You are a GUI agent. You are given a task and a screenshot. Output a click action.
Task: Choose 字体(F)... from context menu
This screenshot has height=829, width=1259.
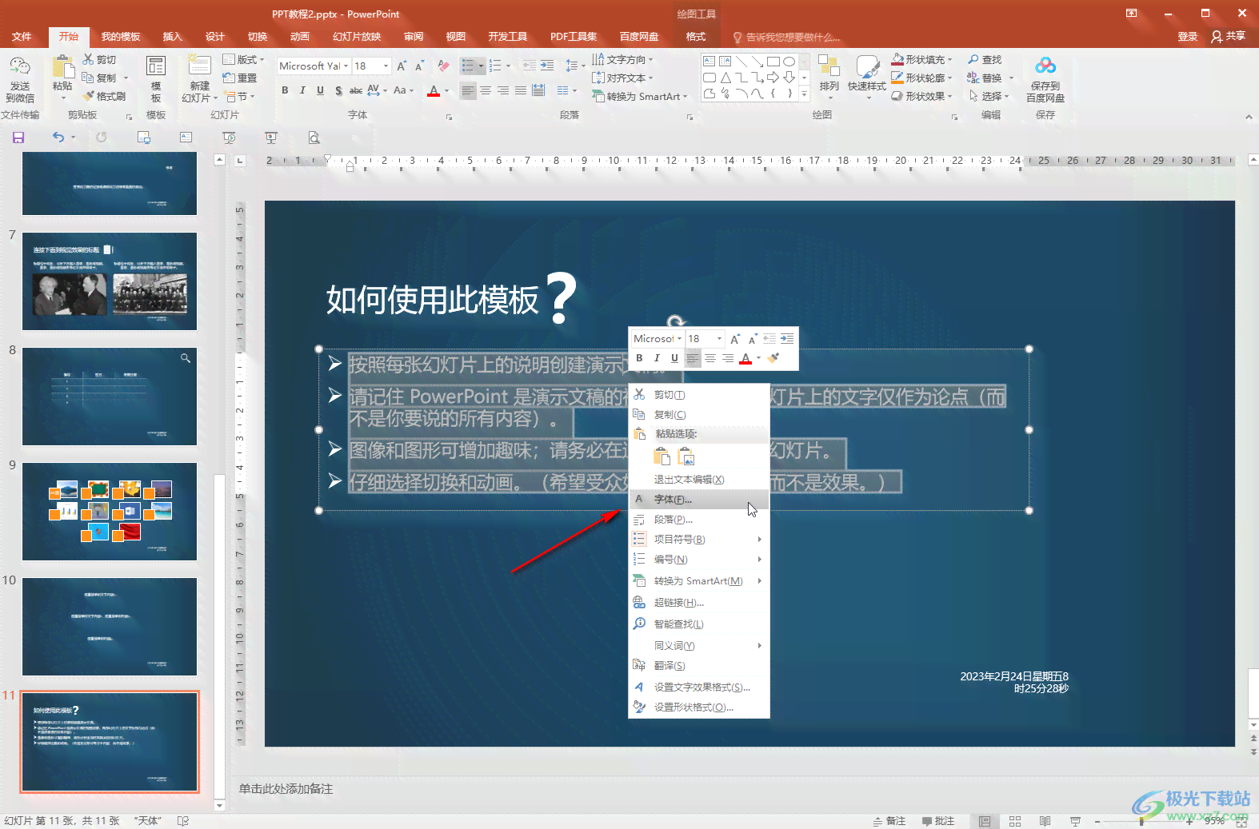699,499
